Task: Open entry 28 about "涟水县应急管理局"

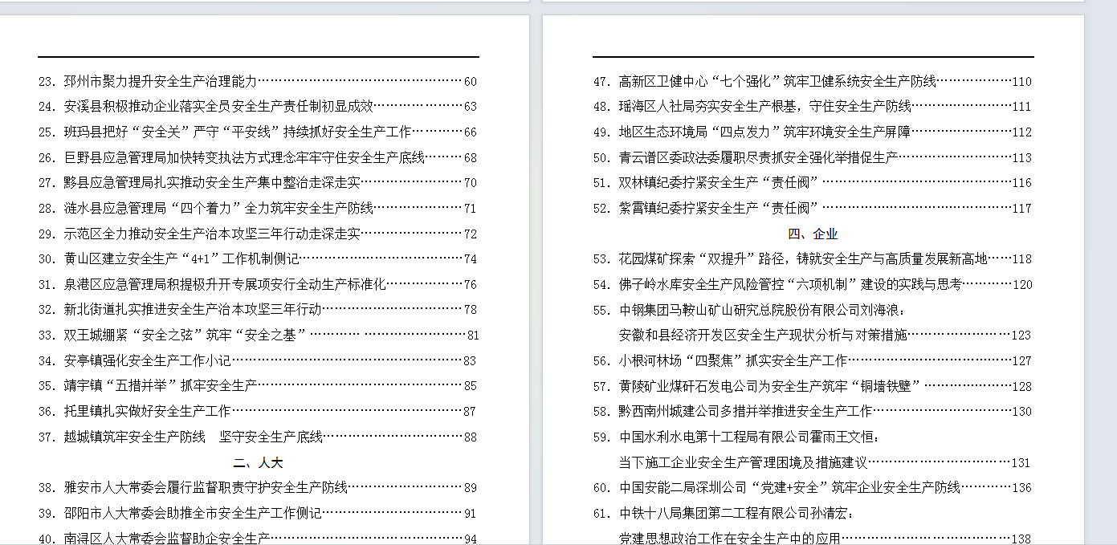Action: coord(258,208)
